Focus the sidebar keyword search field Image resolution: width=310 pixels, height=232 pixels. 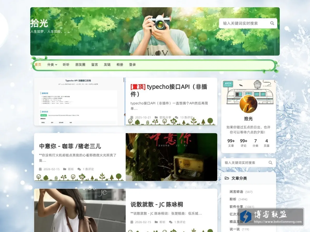[249, 163]
